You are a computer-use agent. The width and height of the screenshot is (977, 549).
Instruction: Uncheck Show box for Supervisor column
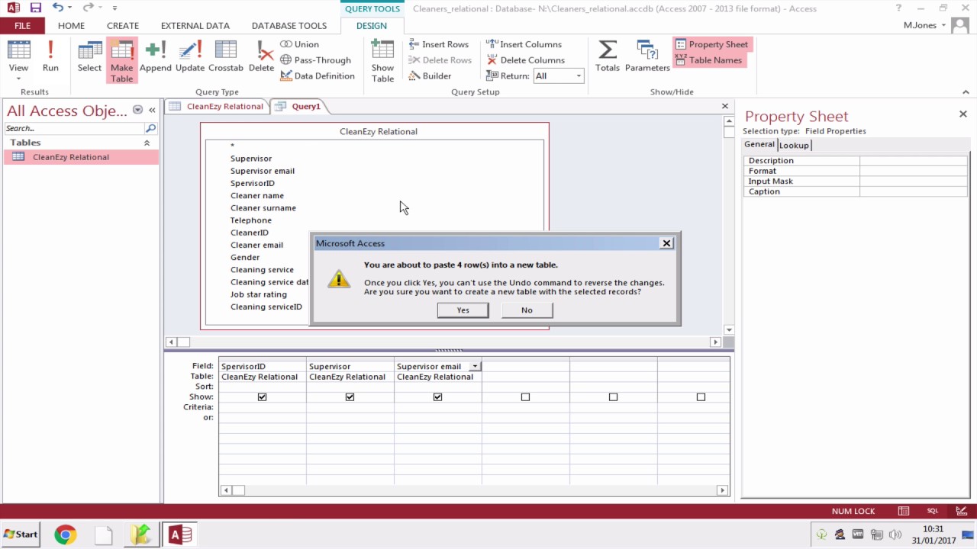(x=350, y=397)
